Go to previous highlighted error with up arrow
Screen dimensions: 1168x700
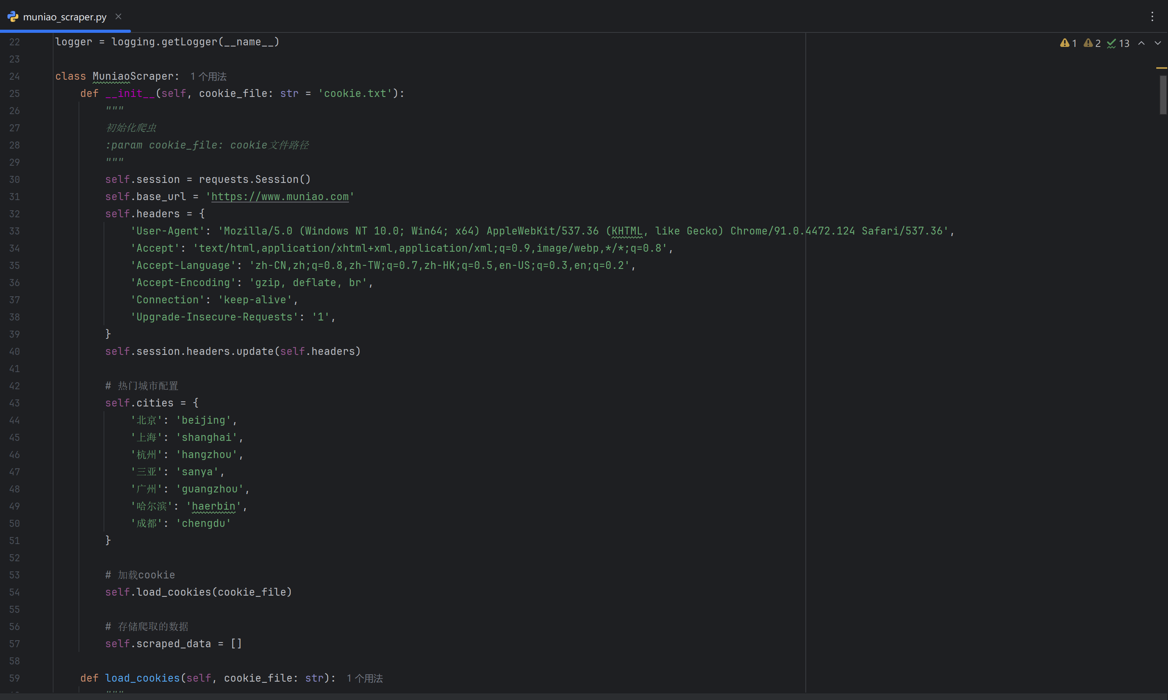pos(1141,43)
